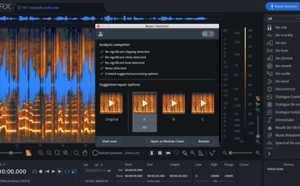Viewport: 300px width, 186px height.
Task: Play the selection only
Action: pyautogui.click(x=59, y=171)
